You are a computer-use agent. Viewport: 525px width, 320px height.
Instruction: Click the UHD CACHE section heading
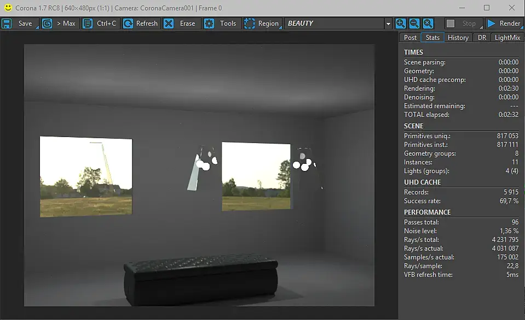pyautogui.click(x=422, y=182)
